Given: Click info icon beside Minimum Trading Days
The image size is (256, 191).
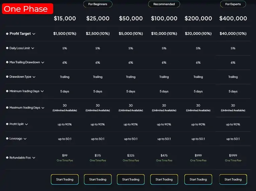Looking at the screenshot, I should click(x=7, y=91).
